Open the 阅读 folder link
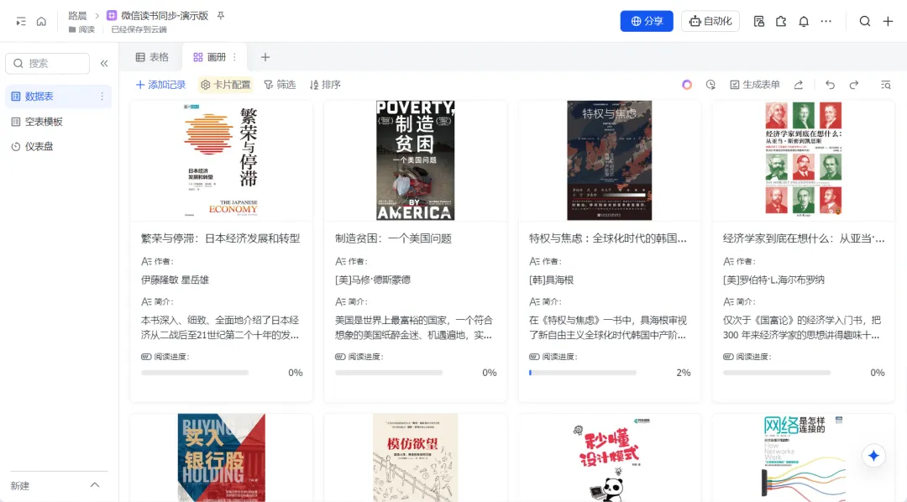 (81, 29)
